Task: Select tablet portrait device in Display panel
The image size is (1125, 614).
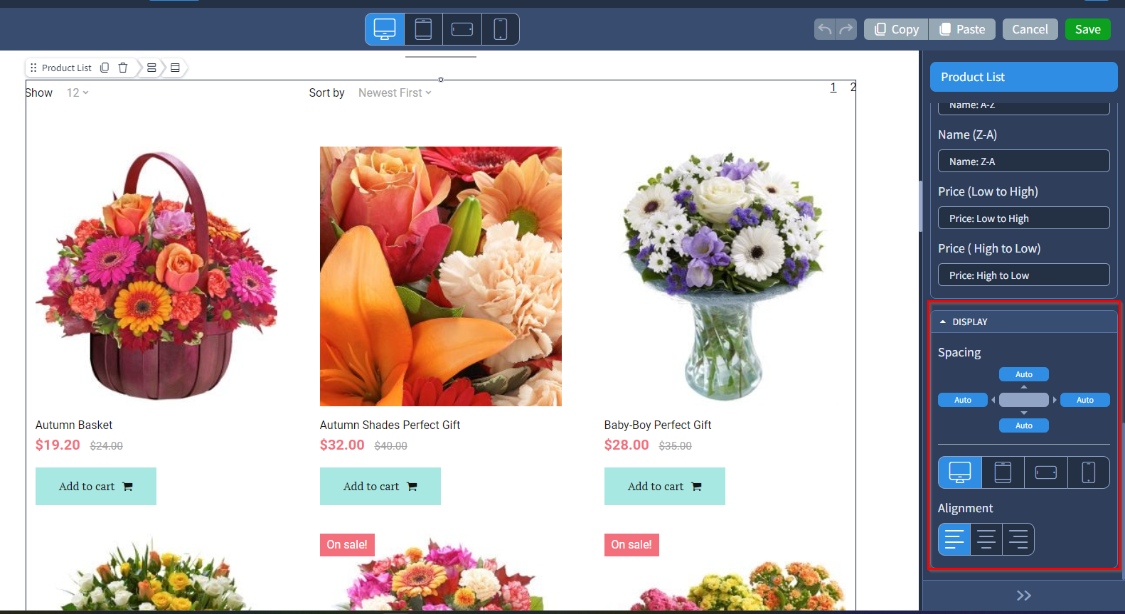Action: pyautogui.click(x=1003, y=472)
